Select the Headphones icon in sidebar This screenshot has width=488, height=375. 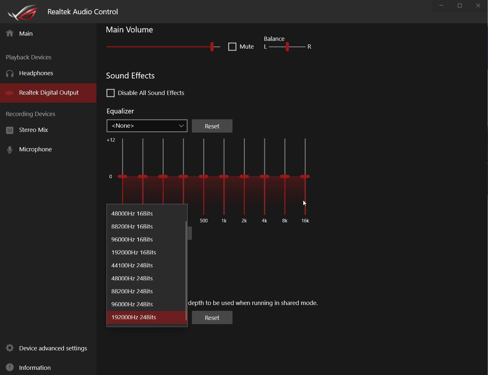click(x=10, y=73)
